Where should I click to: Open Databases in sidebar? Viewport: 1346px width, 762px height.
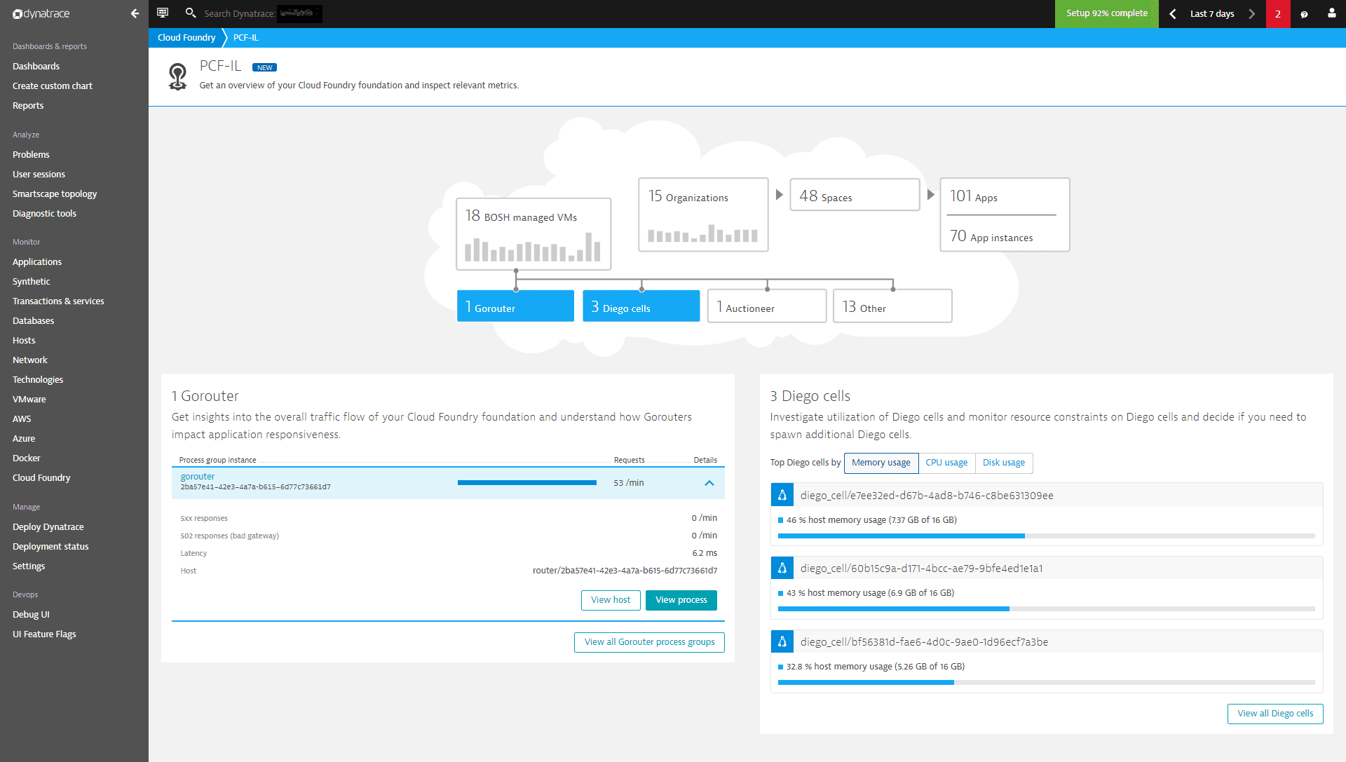[33, 321]
